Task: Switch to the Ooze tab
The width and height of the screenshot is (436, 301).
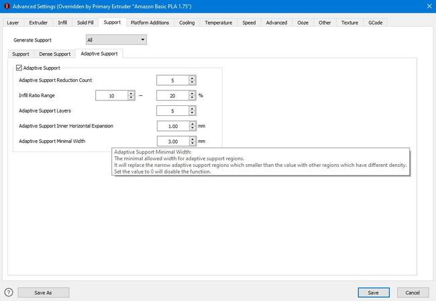Action: (303, 22)
